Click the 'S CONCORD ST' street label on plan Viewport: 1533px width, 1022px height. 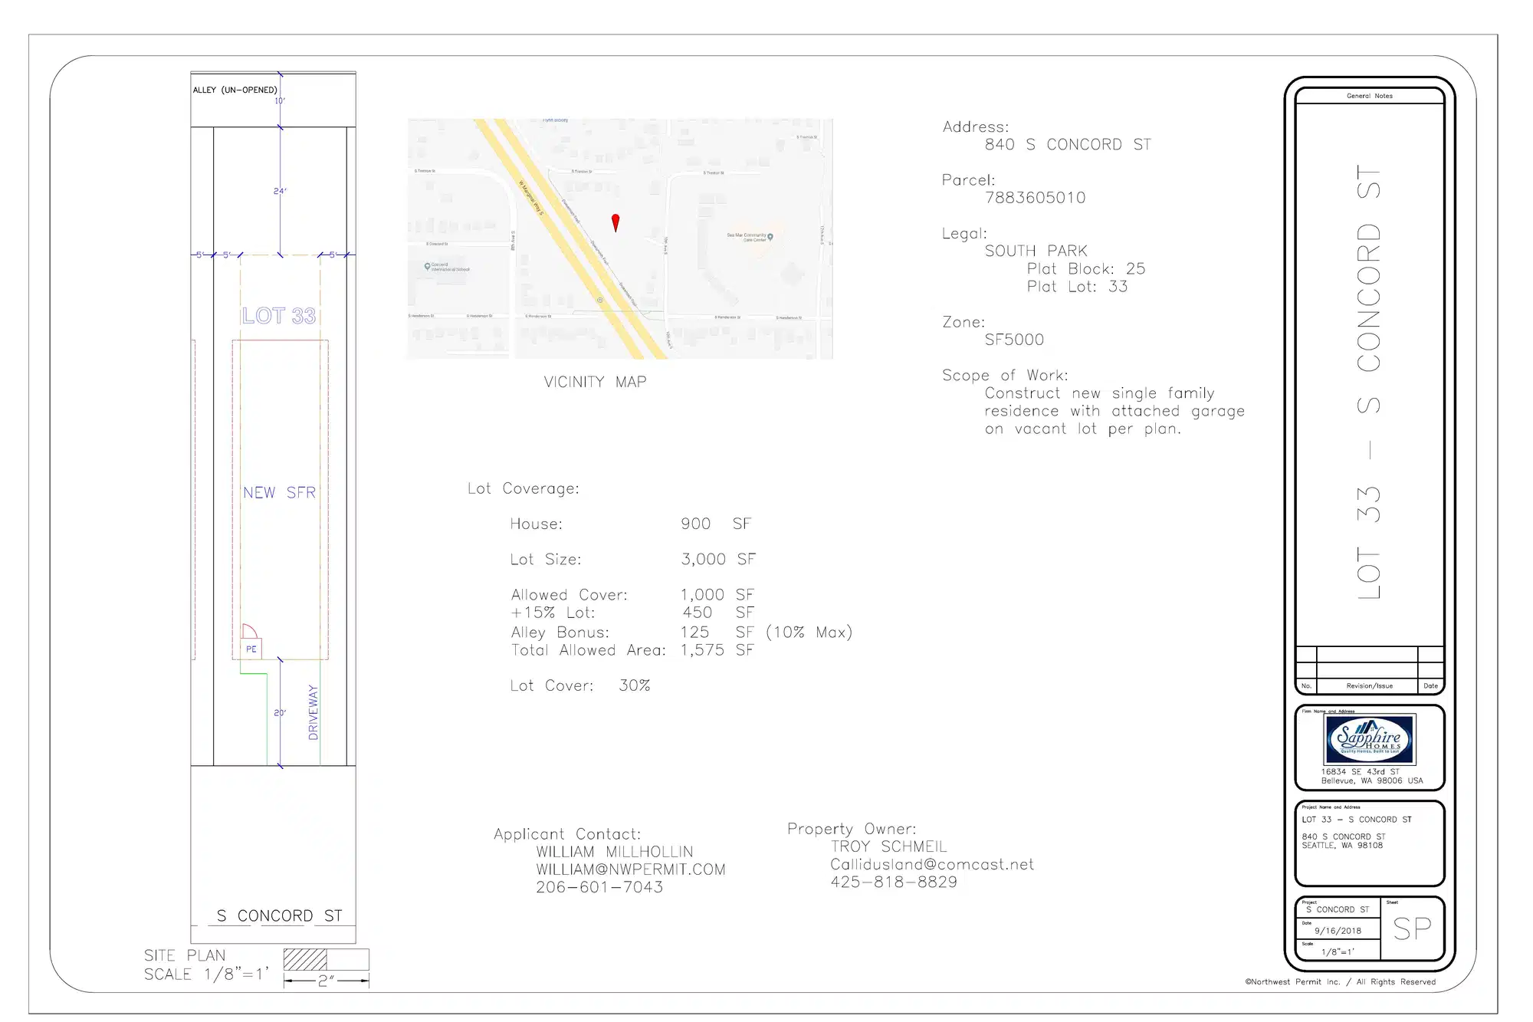point(279,915)
